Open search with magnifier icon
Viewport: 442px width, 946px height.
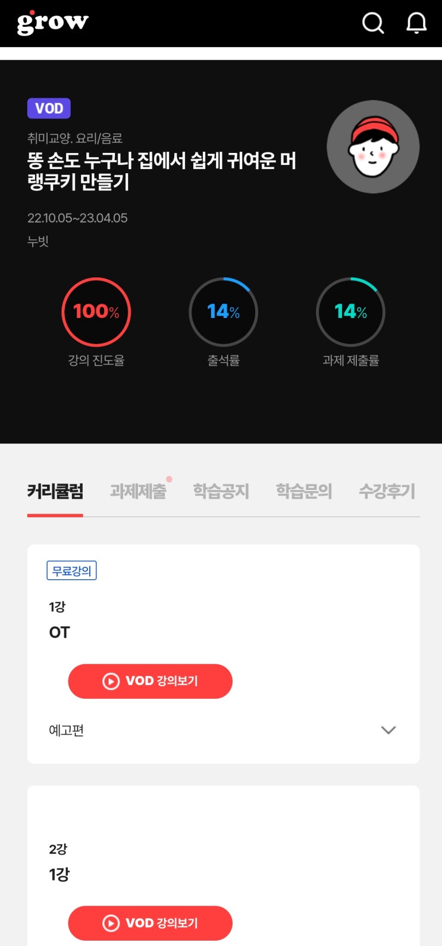[373, 23]
